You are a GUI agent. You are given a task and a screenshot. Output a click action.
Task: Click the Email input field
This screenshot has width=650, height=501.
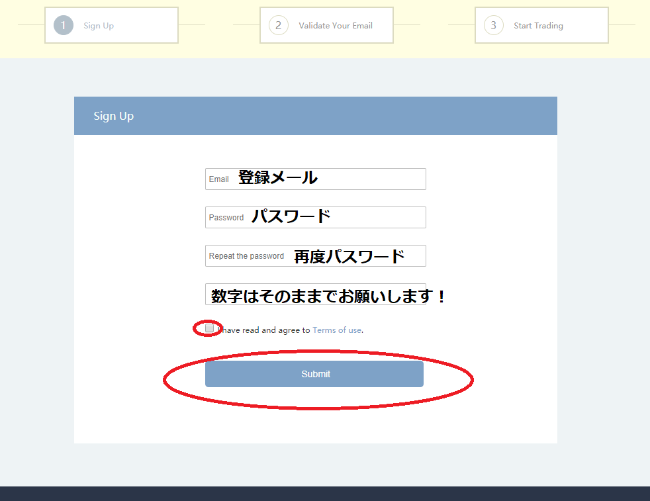point(316,179)
